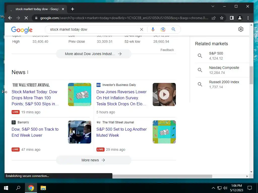Screen dimensions: 258x193
Task: Open the Windows Start menu
Action: point(6,188)
